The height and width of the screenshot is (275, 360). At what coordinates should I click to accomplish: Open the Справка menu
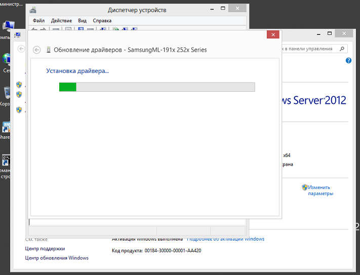(102, 21)
